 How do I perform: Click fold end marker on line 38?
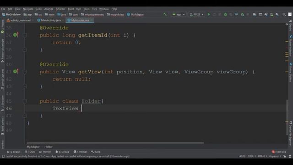coord(25,49)
